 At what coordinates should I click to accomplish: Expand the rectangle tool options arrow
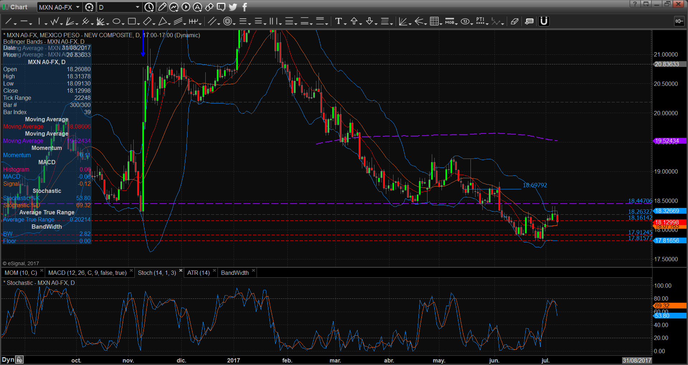138,24
